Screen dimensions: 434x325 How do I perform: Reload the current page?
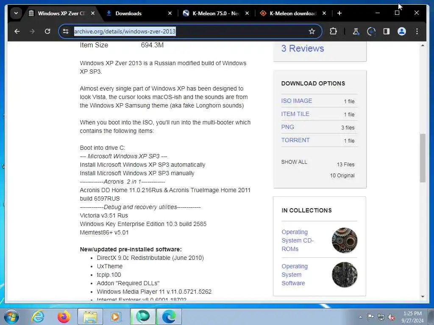click(x=47, y=31)
